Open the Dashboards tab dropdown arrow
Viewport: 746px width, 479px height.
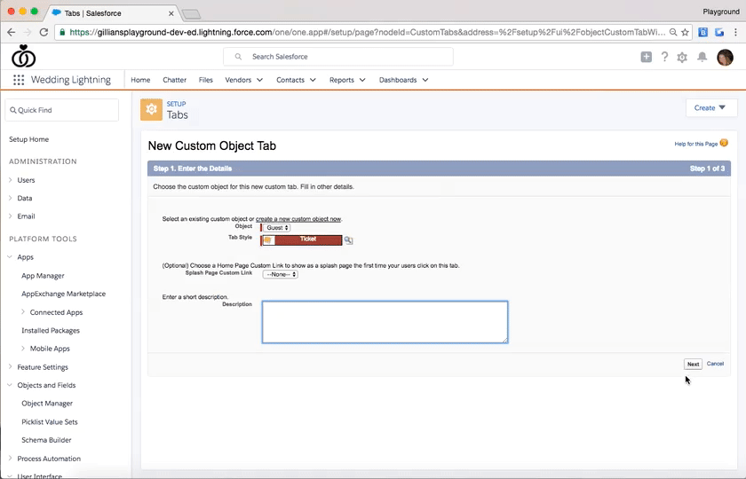[425, 80]
